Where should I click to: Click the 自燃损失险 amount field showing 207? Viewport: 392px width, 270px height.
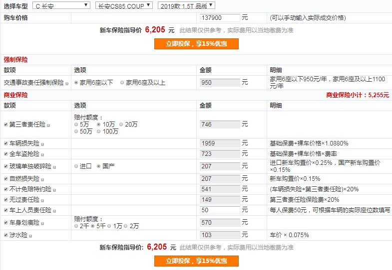(x=220, y=179)
